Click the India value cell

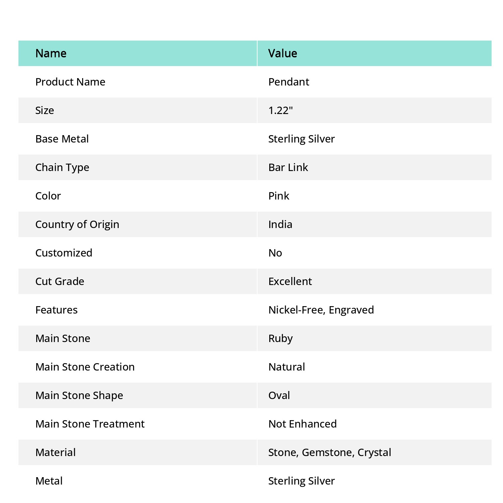coord(280,224)
